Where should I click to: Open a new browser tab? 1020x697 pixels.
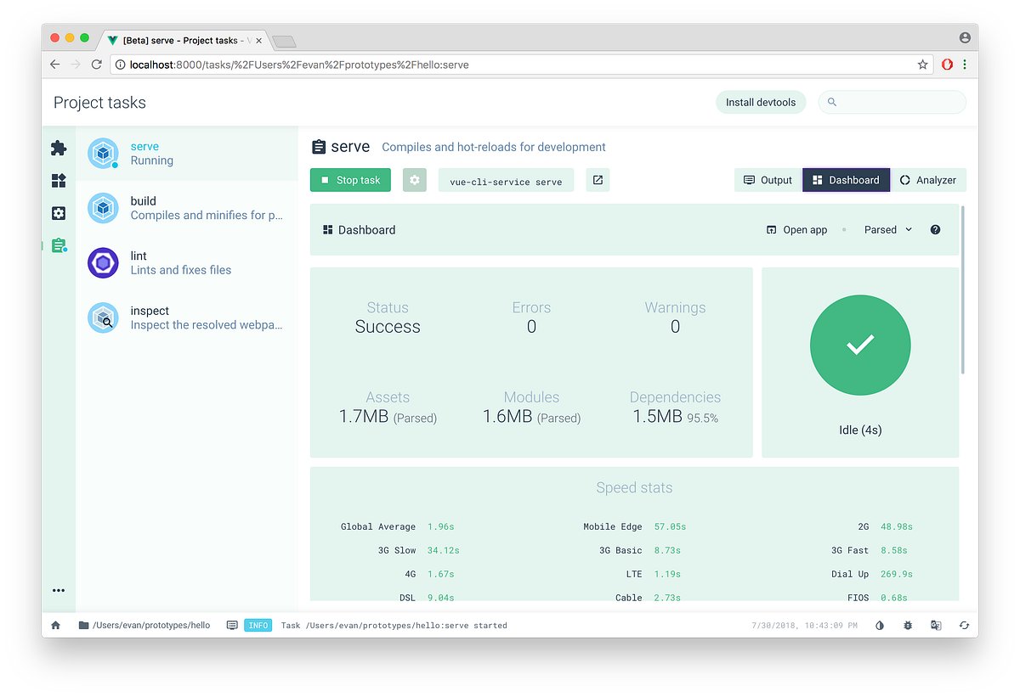pos(284,41)
